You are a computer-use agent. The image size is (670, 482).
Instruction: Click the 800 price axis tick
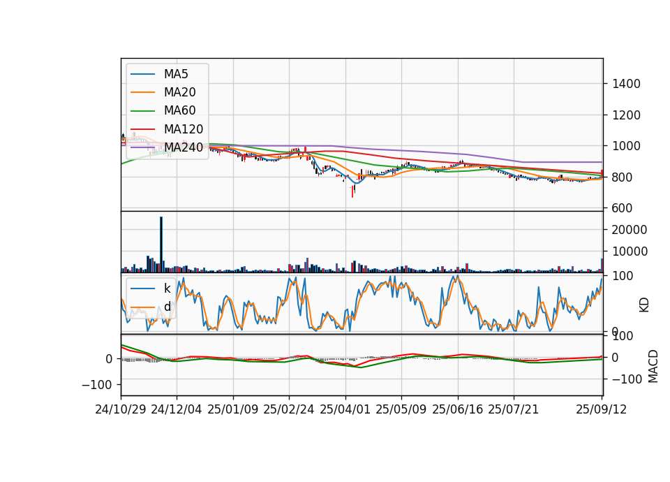coord(622,177)
